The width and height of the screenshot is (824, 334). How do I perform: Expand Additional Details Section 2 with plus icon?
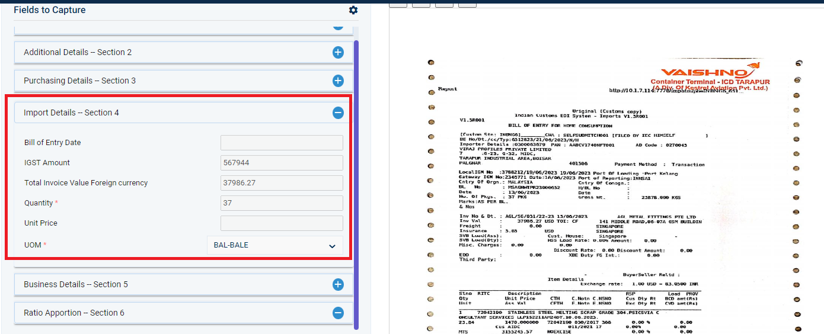tap(338, 53)
